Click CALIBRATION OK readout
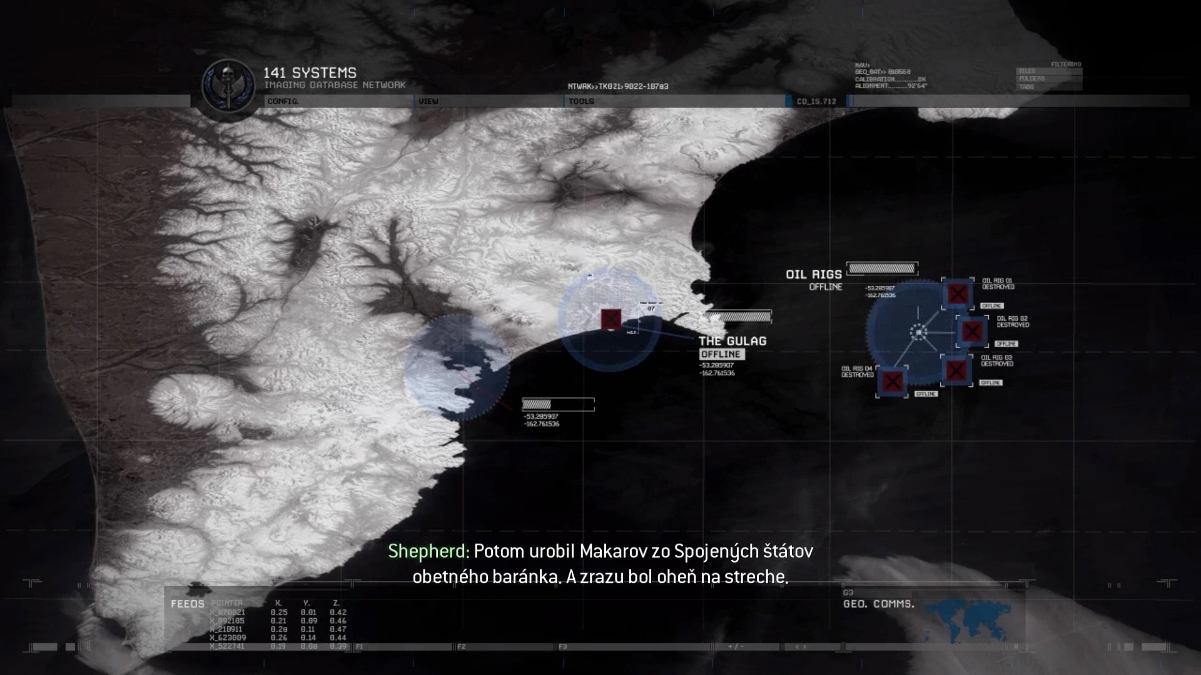The image size is (1201, 675). (x=891, y=79)
